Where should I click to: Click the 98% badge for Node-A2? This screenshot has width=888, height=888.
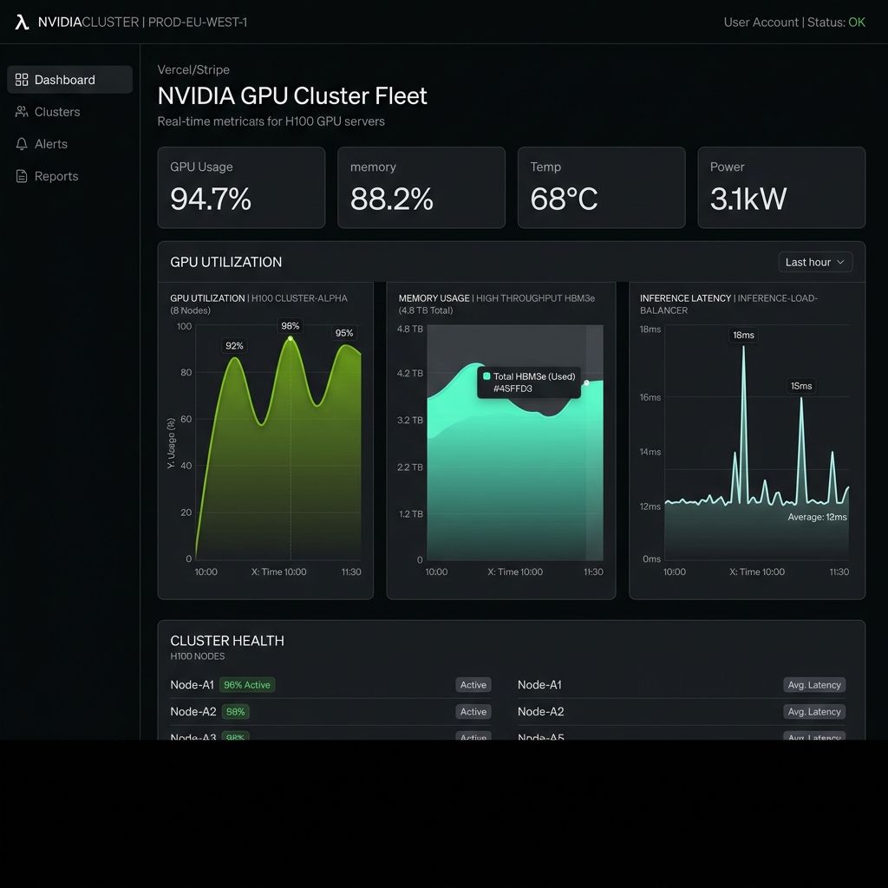point(236,712)
